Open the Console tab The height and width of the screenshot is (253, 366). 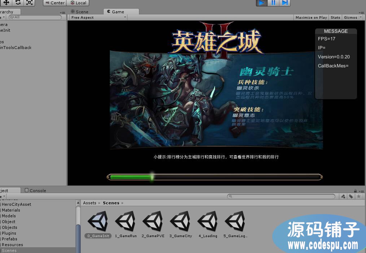[35, 190]
